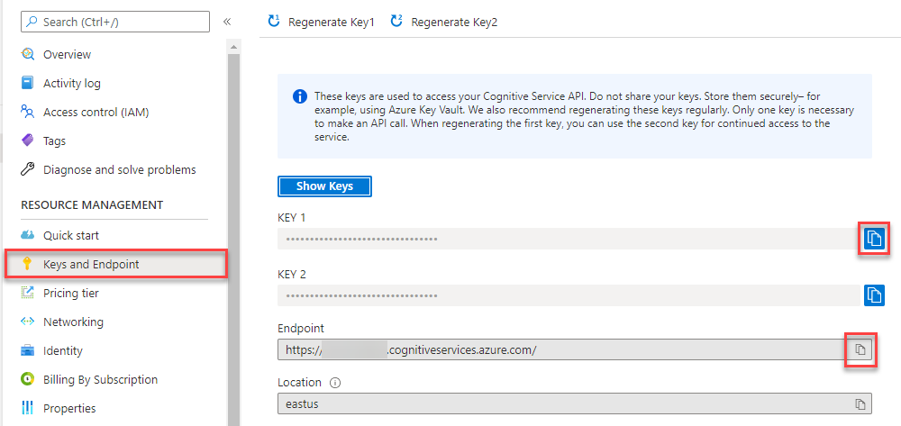
Task: Click the Location info icon
Action: tap(335, 383)
